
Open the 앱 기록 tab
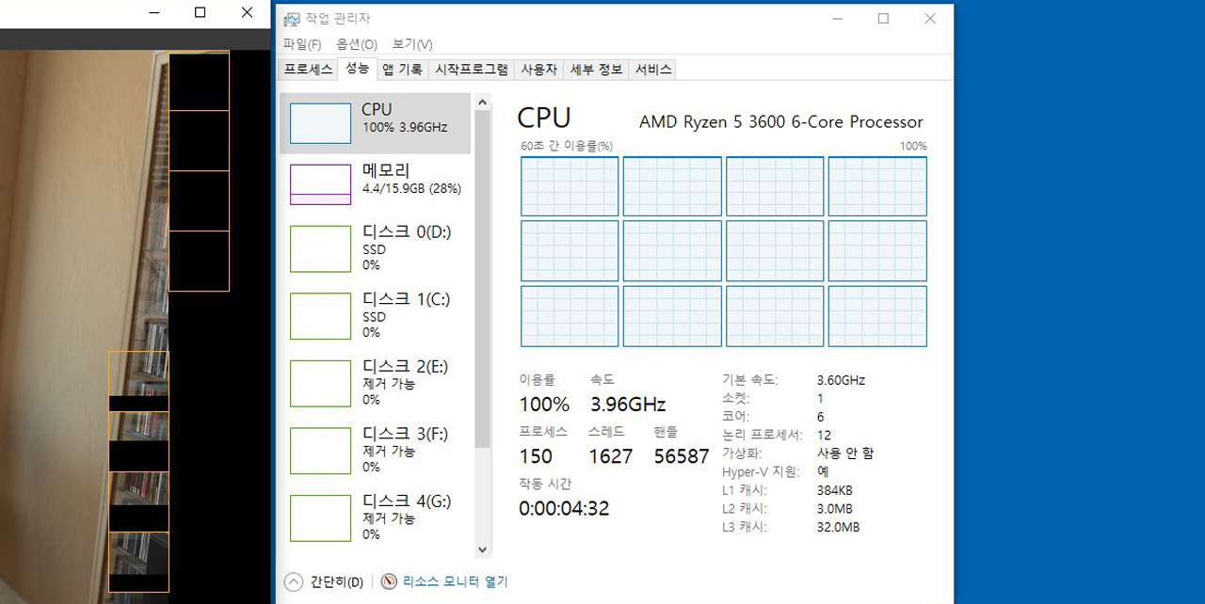[x=402, y=69]
